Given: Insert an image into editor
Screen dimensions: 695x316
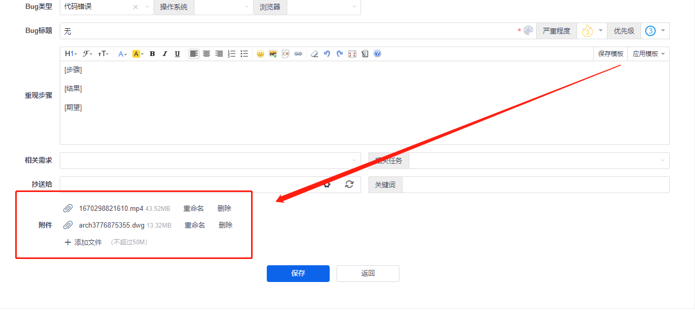Looking at the screenshot, I should click(x=273, y=54).
